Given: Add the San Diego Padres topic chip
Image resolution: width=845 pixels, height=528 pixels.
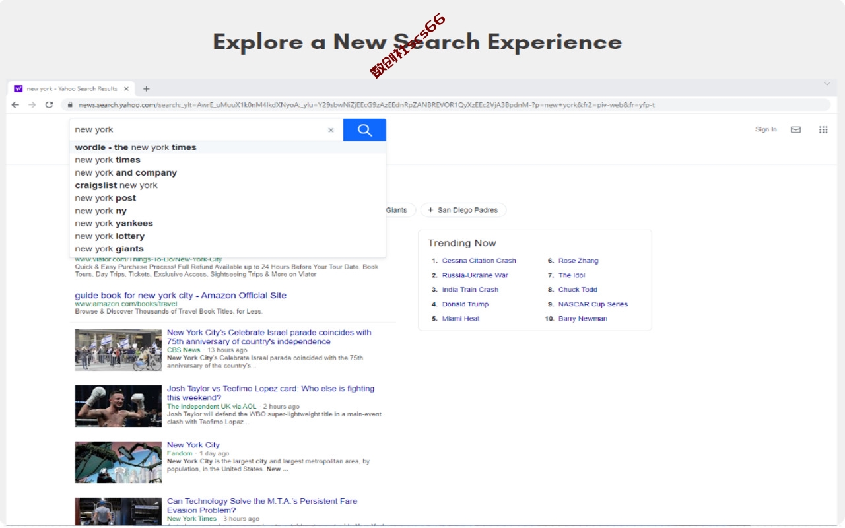Looking at the screenshot, I should pos(463,210).
